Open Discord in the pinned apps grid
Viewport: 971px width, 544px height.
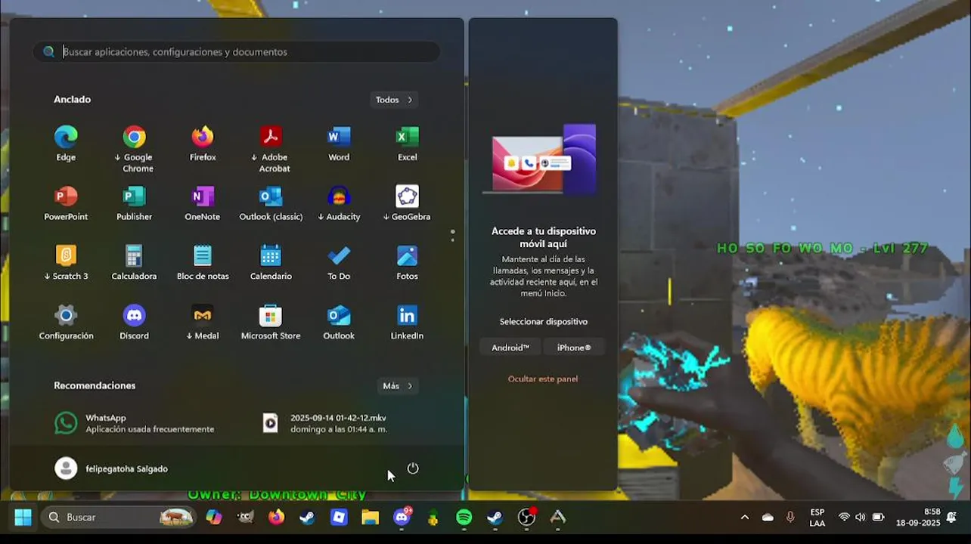134,323
